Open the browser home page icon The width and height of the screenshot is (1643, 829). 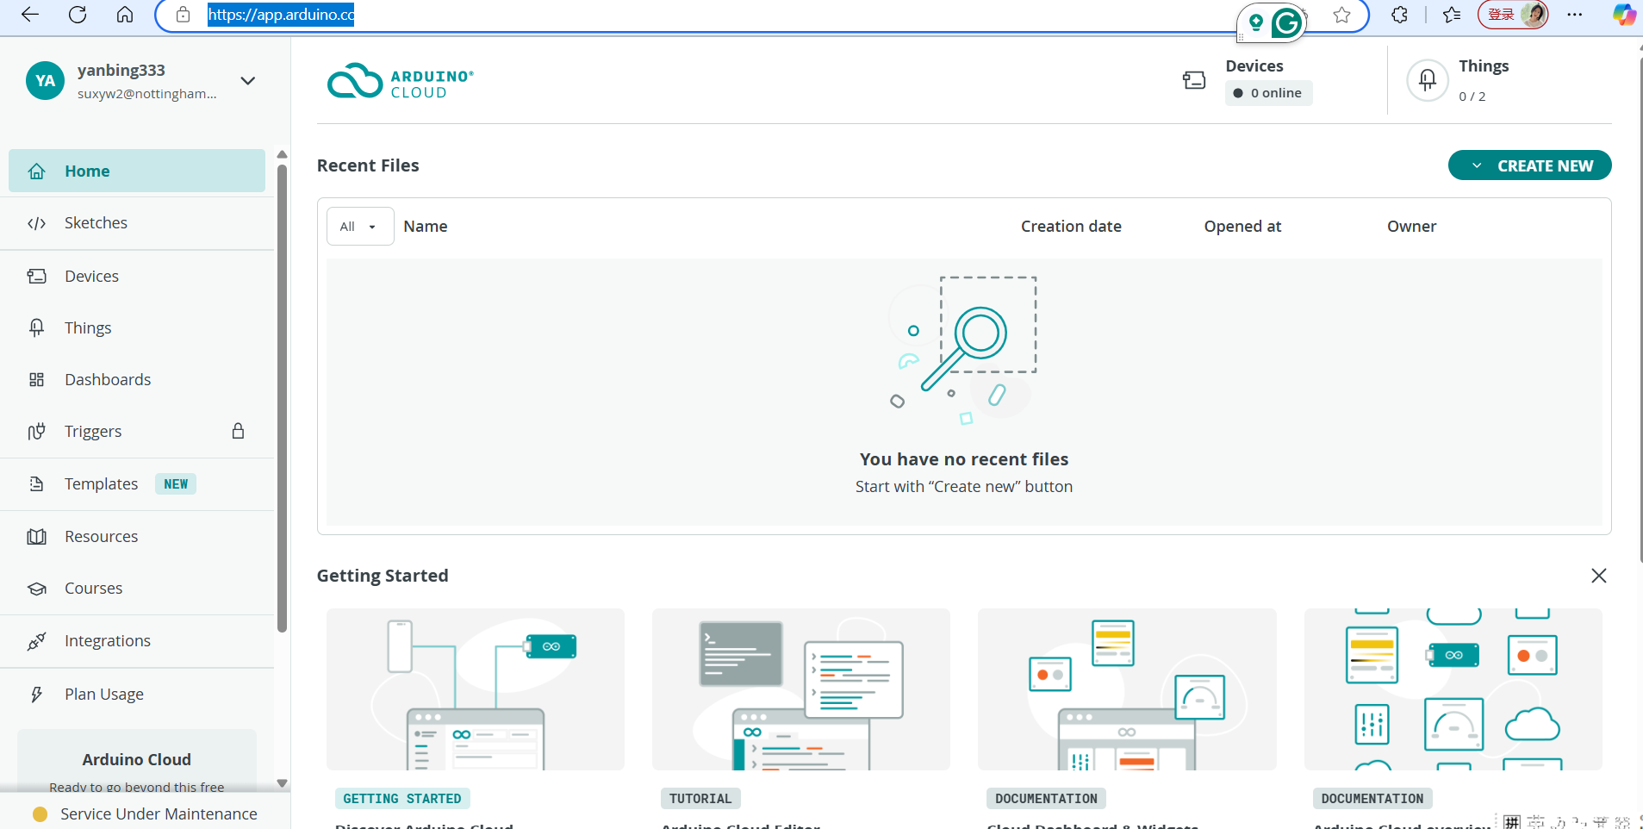[x=125, y=15]
